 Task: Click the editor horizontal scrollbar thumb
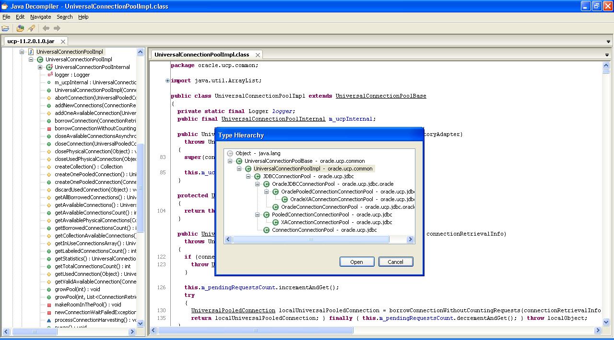coord(256,330)
